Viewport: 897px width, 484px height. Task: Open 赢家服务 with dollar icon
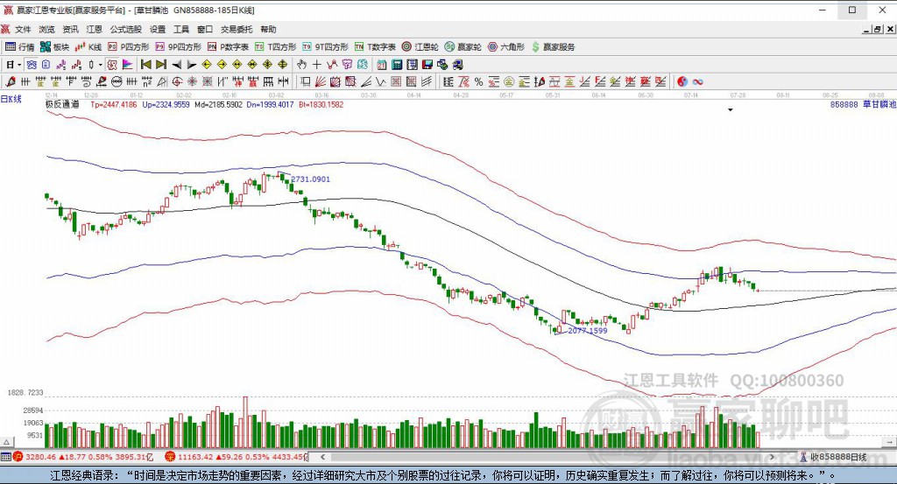click(x=553, y=47)
